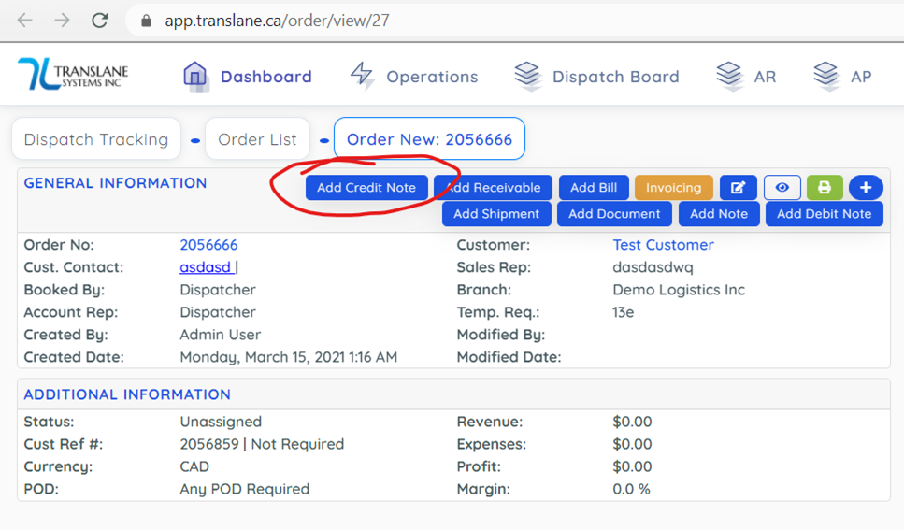
Task: Click the browser back arrow
Action: pos(25,21)
